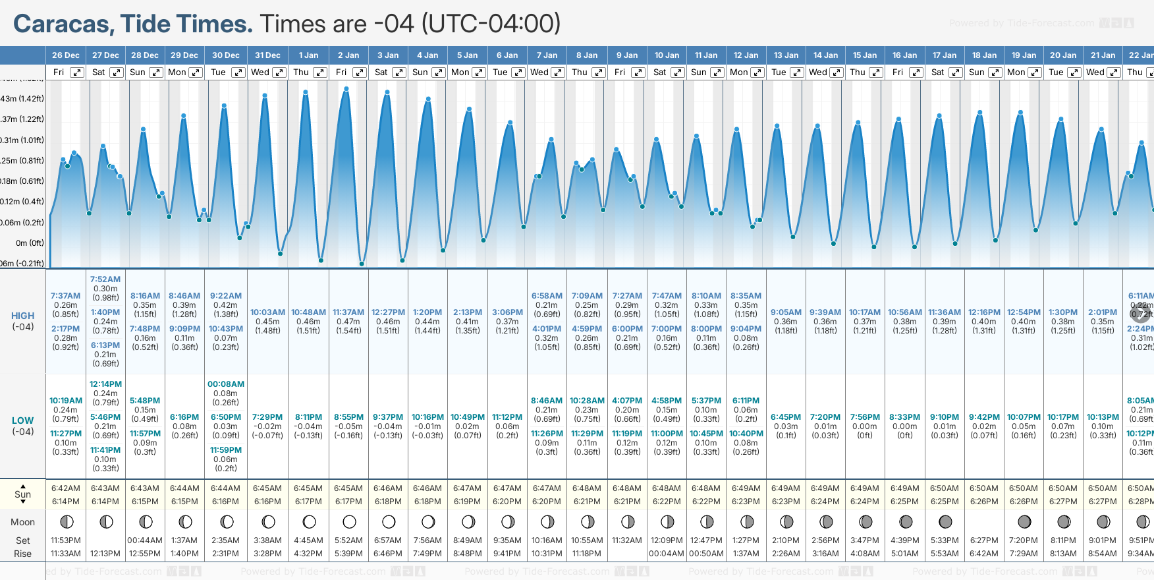This screenshot has height=580, width=1154.
Task: Click the Sun rise/set arrows icon
Action: 22,494
